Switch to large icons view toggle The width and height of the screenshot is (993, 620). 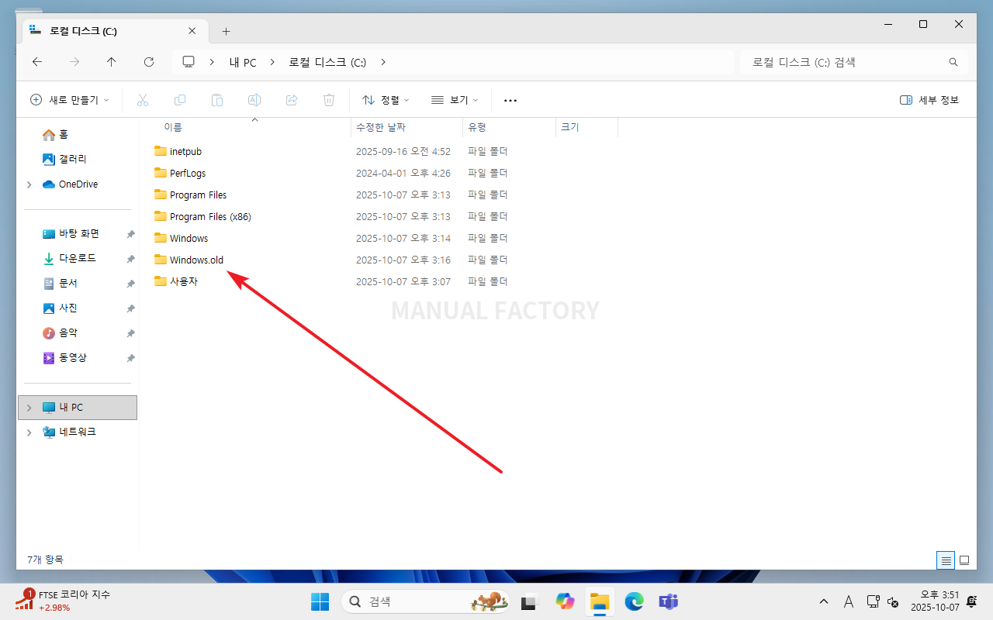click(964, 560)
